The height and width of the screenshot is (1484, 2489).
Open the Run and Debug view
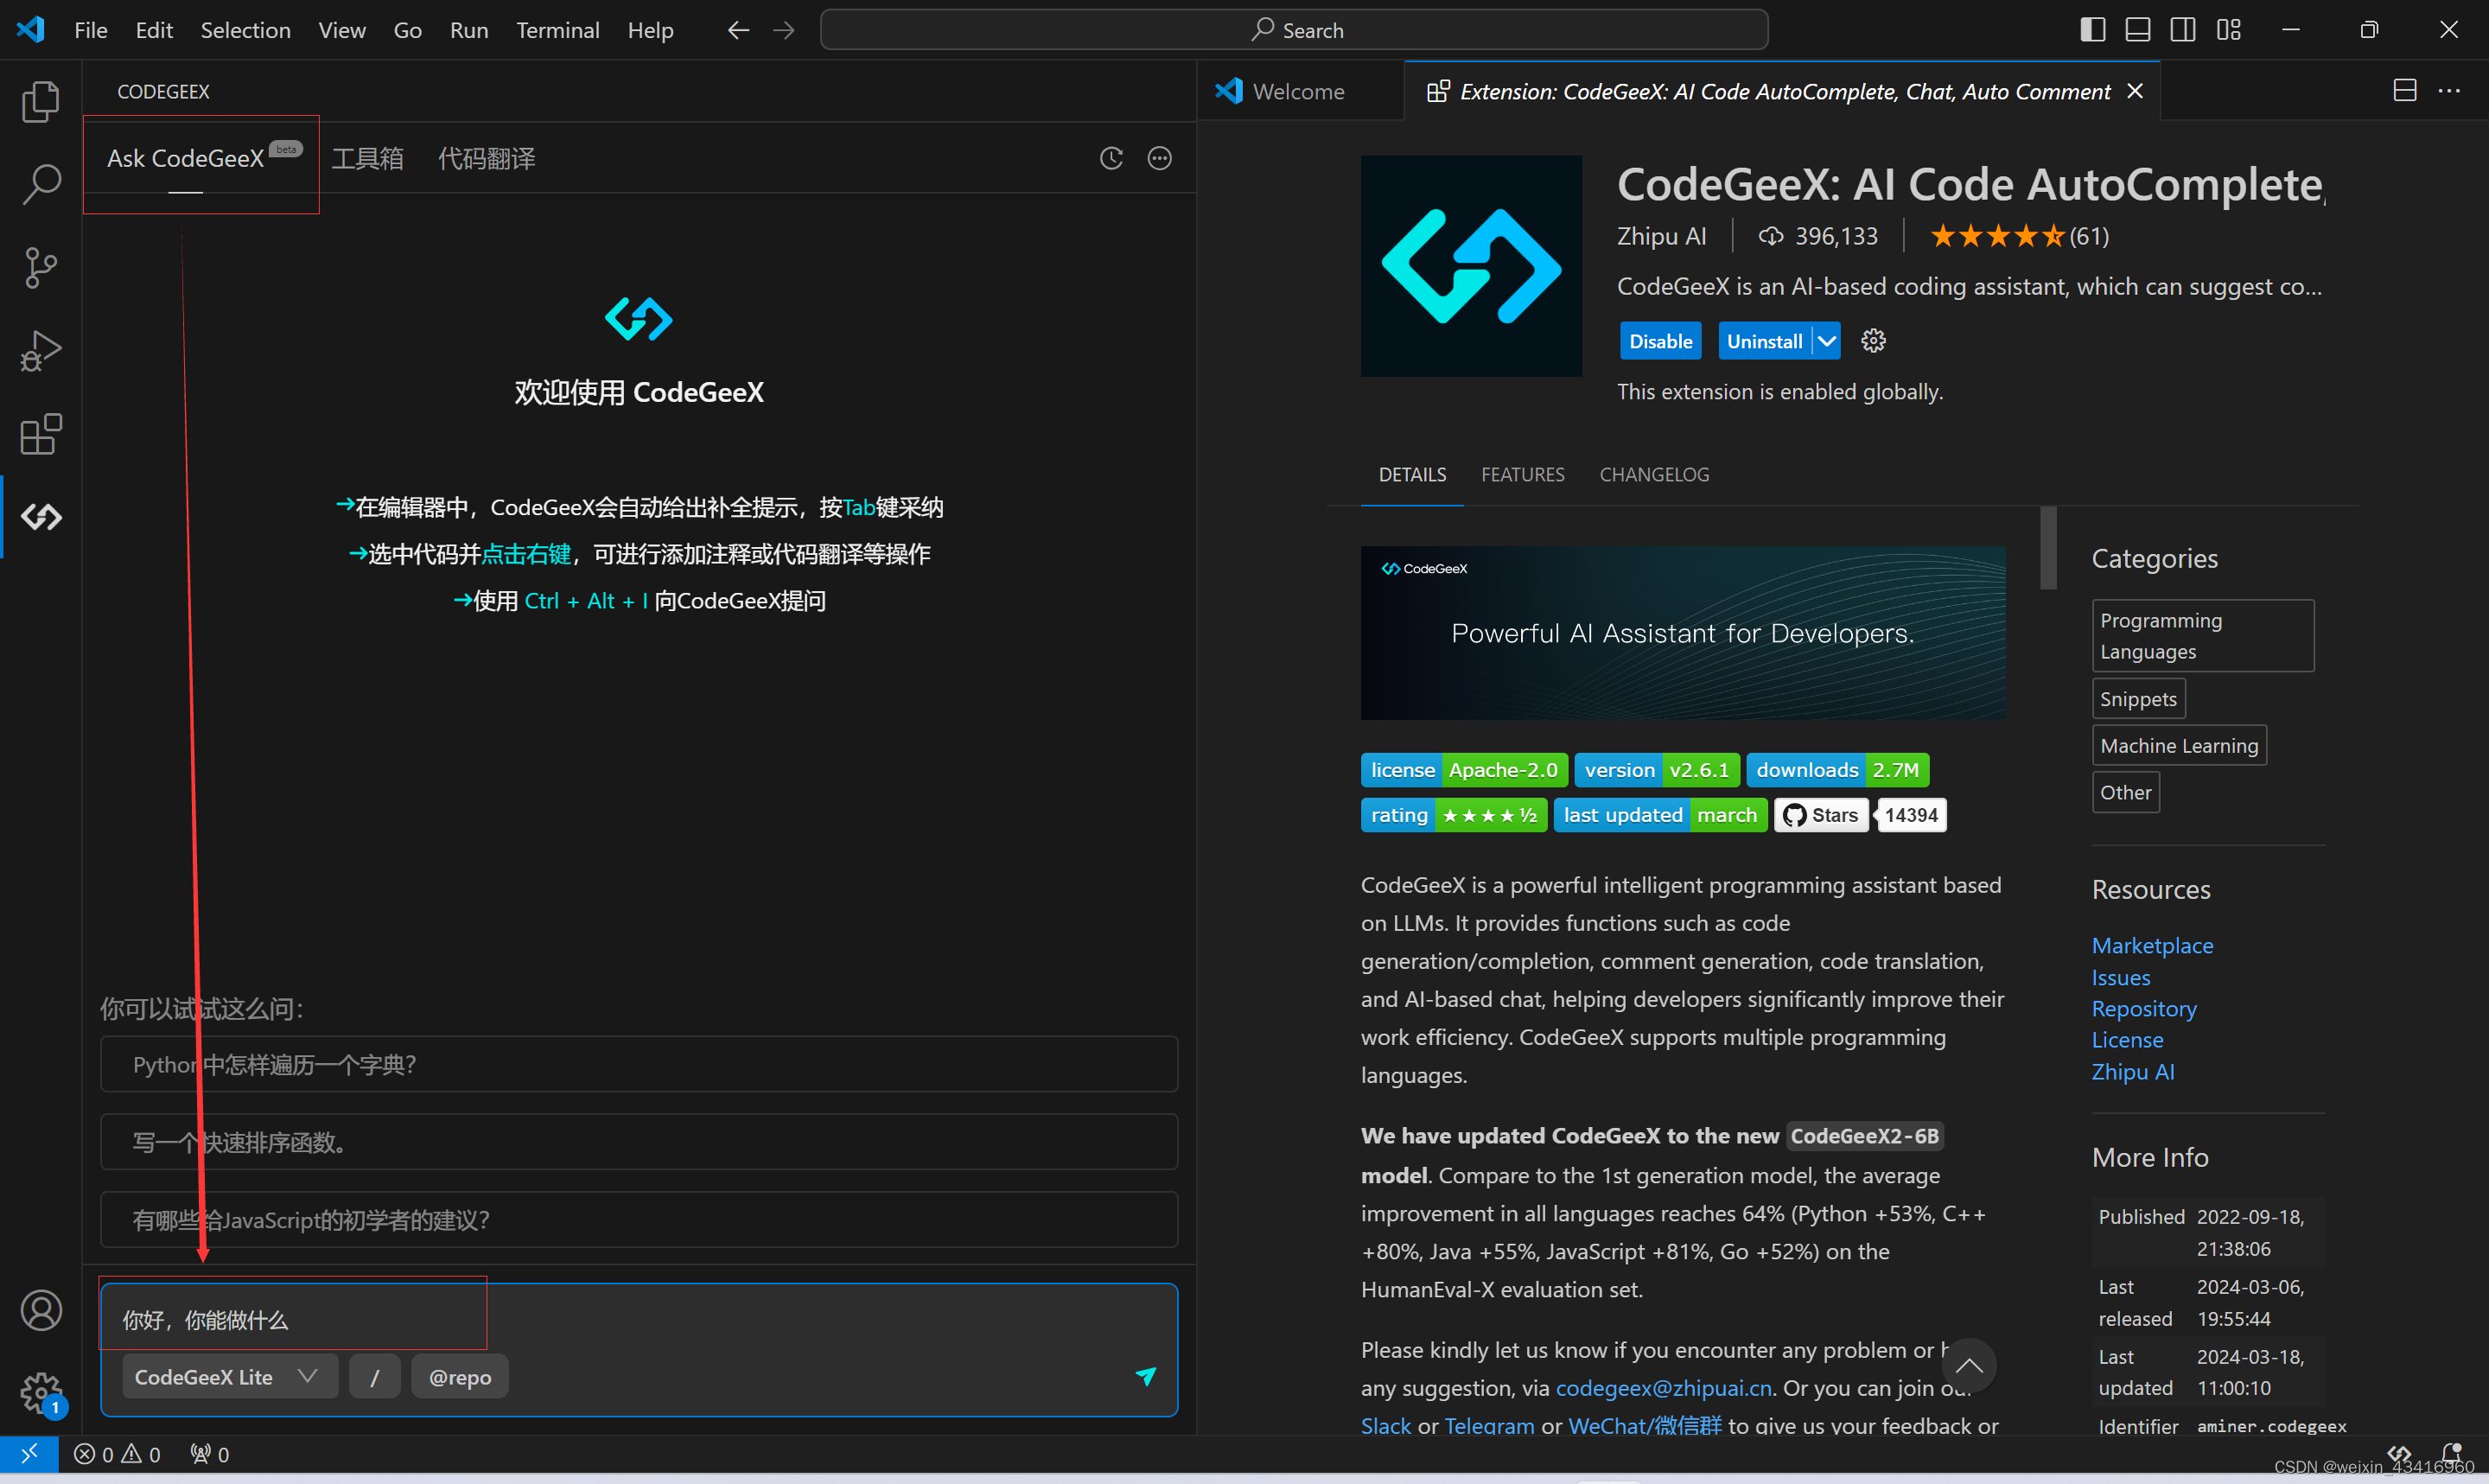click(41, 351)
